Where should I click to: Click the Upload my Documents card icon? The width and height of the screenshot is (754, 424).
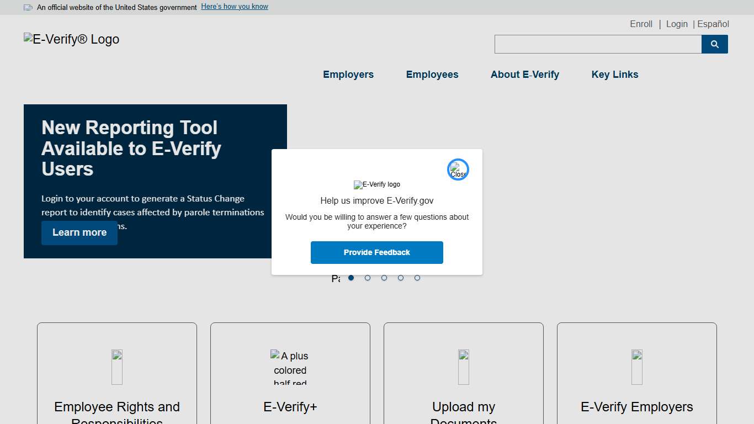[x=463, y=367]
